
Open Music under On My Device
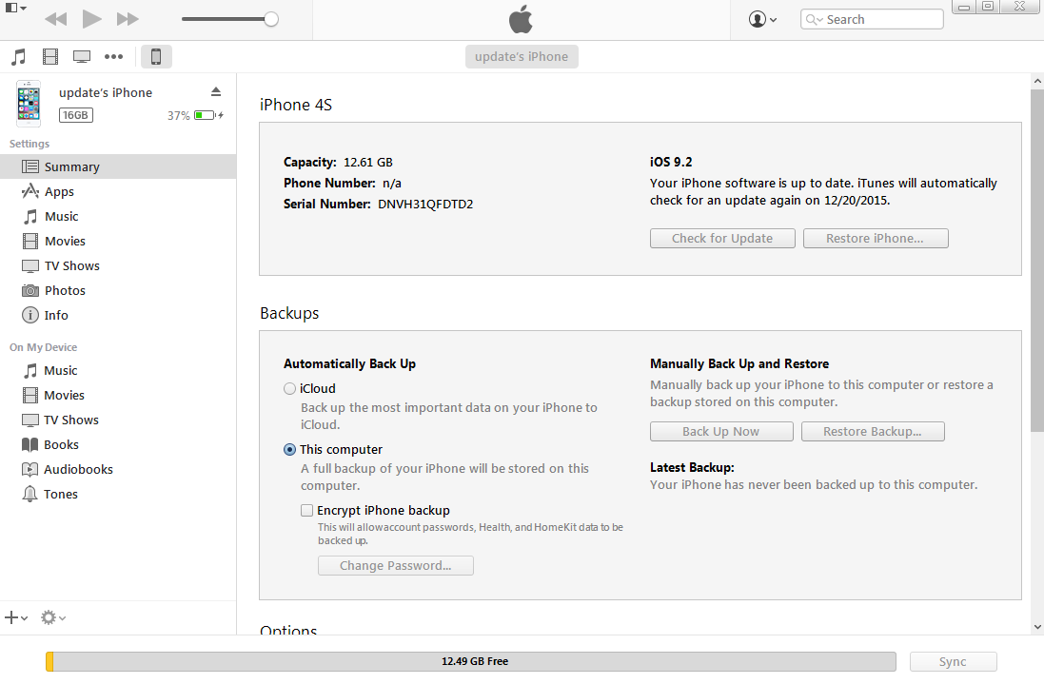click(x=118, y=371)
